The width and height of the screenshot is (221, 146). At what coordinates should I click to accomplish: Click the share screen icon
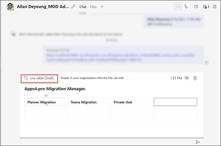click(x=196, y=6)
